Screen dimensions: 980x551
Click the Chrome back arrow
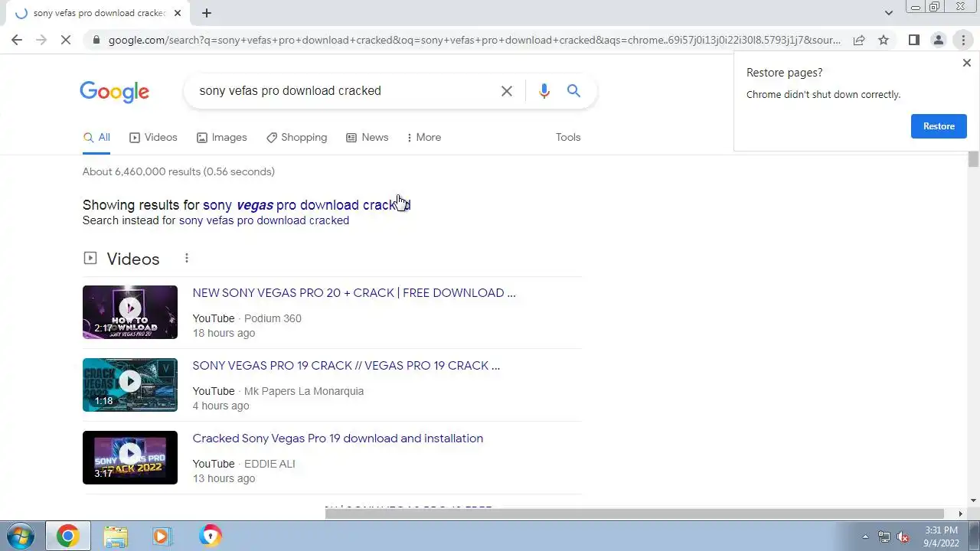pyautogui.click(x=17, y=40)
